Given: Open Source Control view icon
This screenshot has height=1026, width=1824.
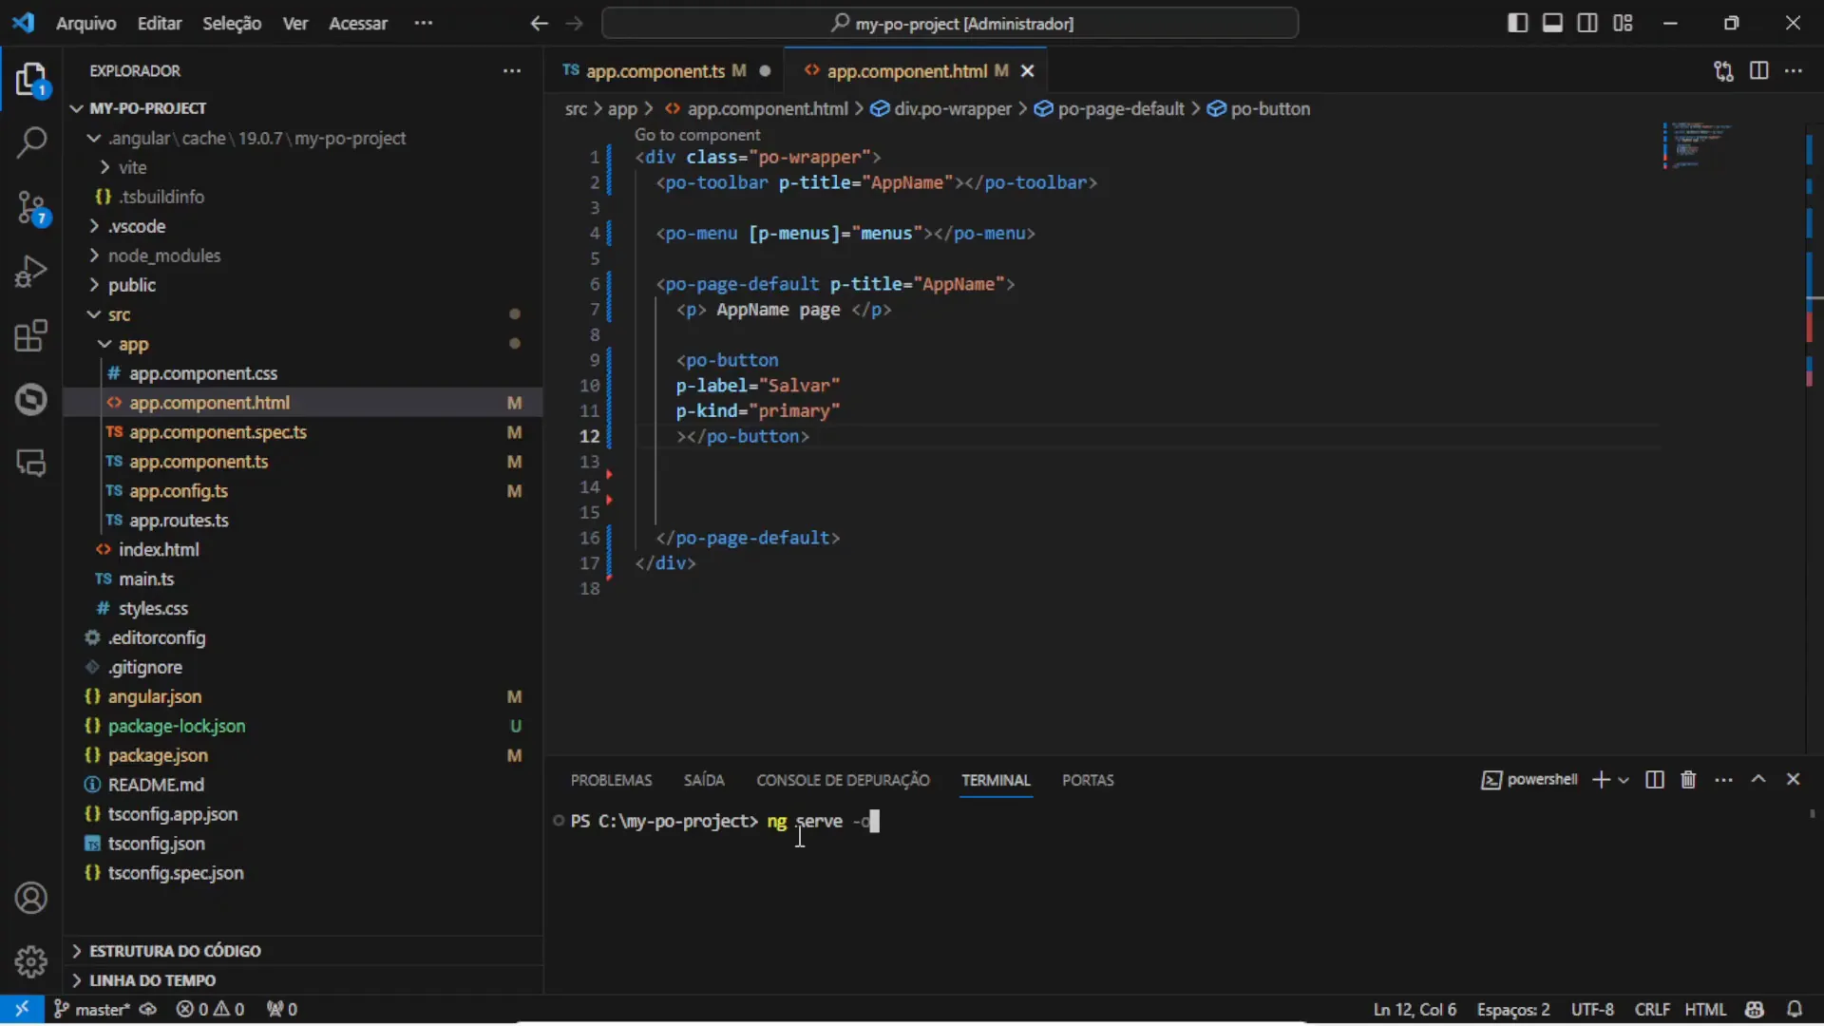Looking at the screenshot, I should [31, 208].
